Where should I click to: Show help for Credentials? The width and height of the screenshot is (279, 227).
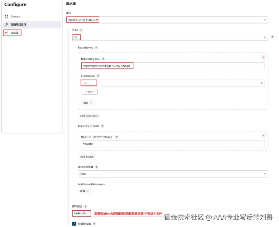coord(98,76)
